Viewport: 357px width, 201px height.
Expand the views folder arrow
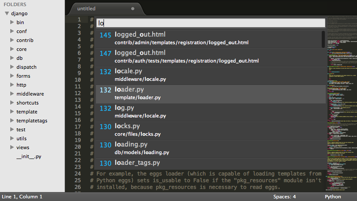[12, 147]
